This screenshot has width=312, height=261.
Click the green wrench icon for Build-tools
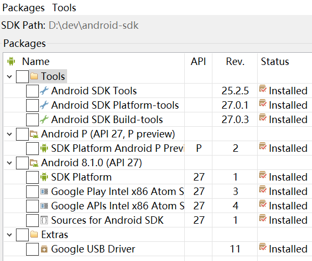pyautogui.click(x=44, y=119)
